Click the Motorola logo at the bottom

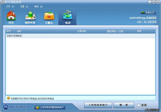(6, 107)
